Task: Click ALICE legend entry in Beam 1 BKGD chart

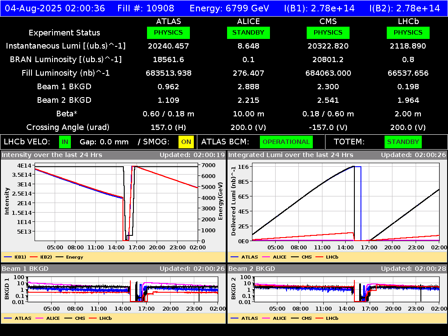Action: (x=47, y=318)
